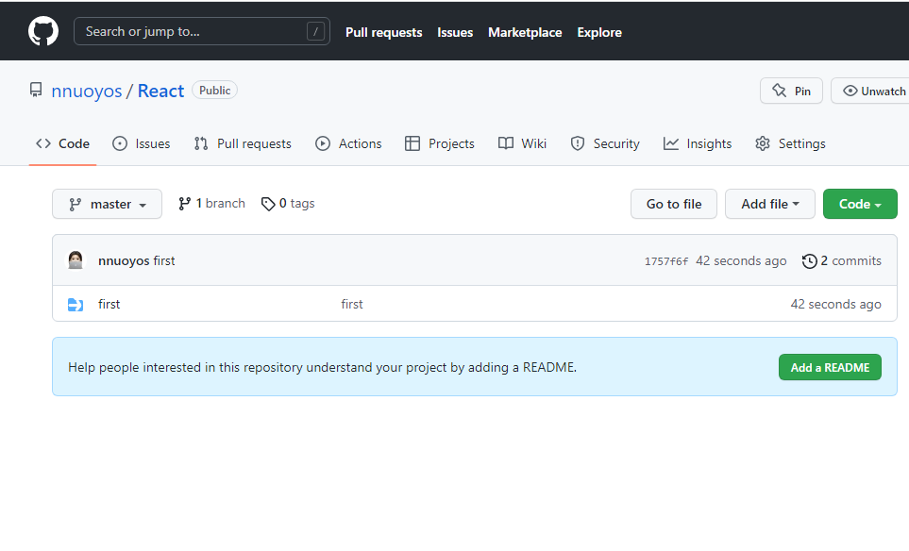Viewport: 909px width, 551px height.
Task: Open the Projects tab
Action: [440, 143]
